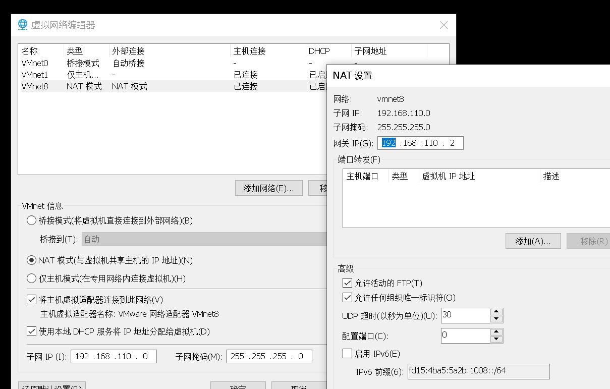Click the 子网 IP field in the editor
The height and width of the screenshot is (389, 610).
point(114,356)
